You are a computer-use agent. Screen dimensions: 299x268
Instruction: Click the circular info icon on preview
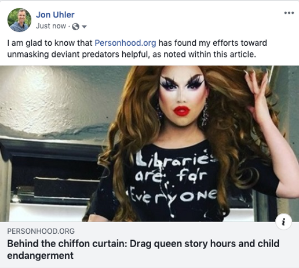[283, 222]
